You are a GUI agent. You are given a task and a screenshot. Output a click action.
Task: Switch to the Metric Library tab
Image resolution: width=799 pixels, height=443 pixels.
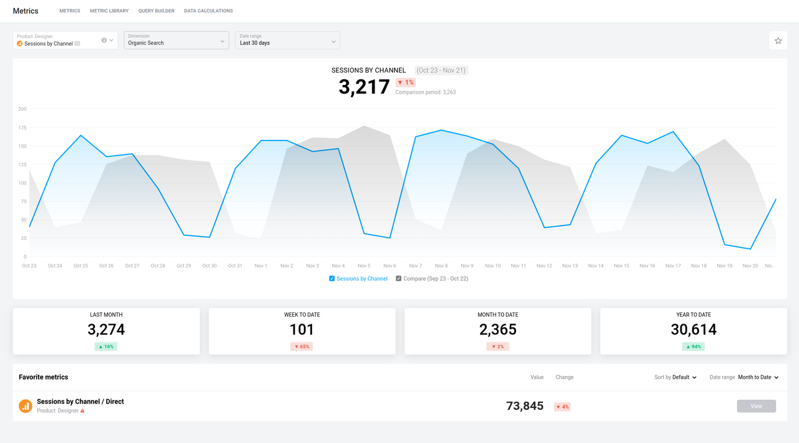click(109, 11)
